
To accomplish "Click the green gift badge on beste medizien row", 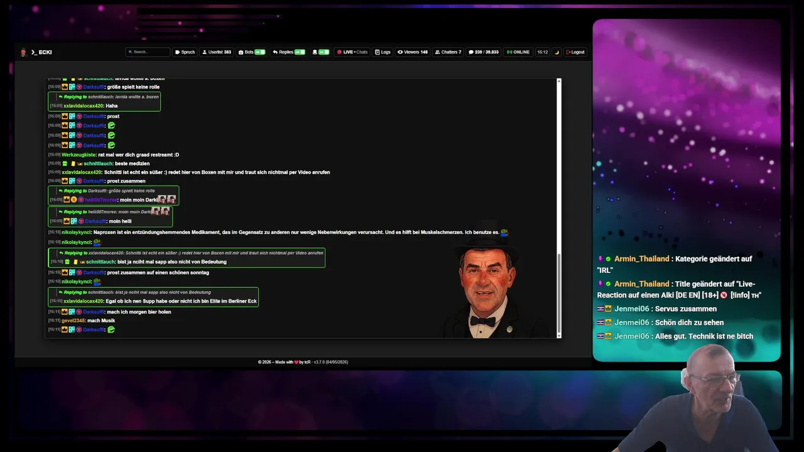I will [65, 164].
